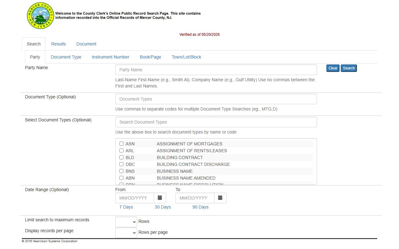Set date range to 90 Days

tap(200, 207)
